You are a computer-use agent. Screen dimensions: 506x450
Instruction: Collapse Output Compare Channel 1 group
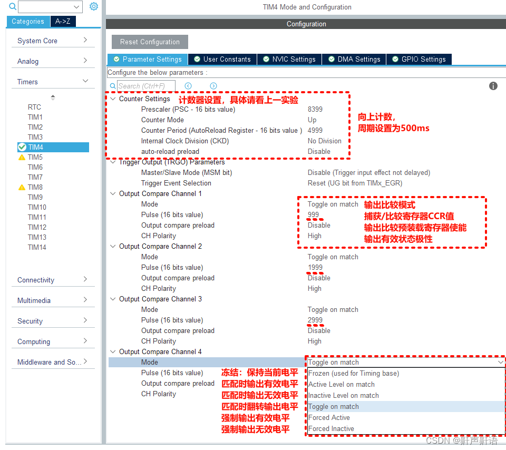pyautogui.click(x=113, y=193)
